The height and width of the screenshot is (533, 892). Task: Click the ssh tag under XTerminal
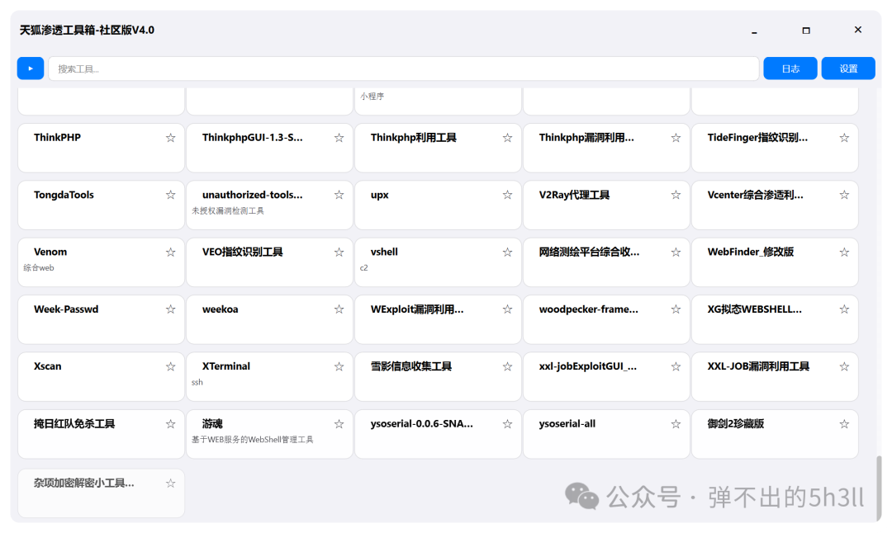197,382
